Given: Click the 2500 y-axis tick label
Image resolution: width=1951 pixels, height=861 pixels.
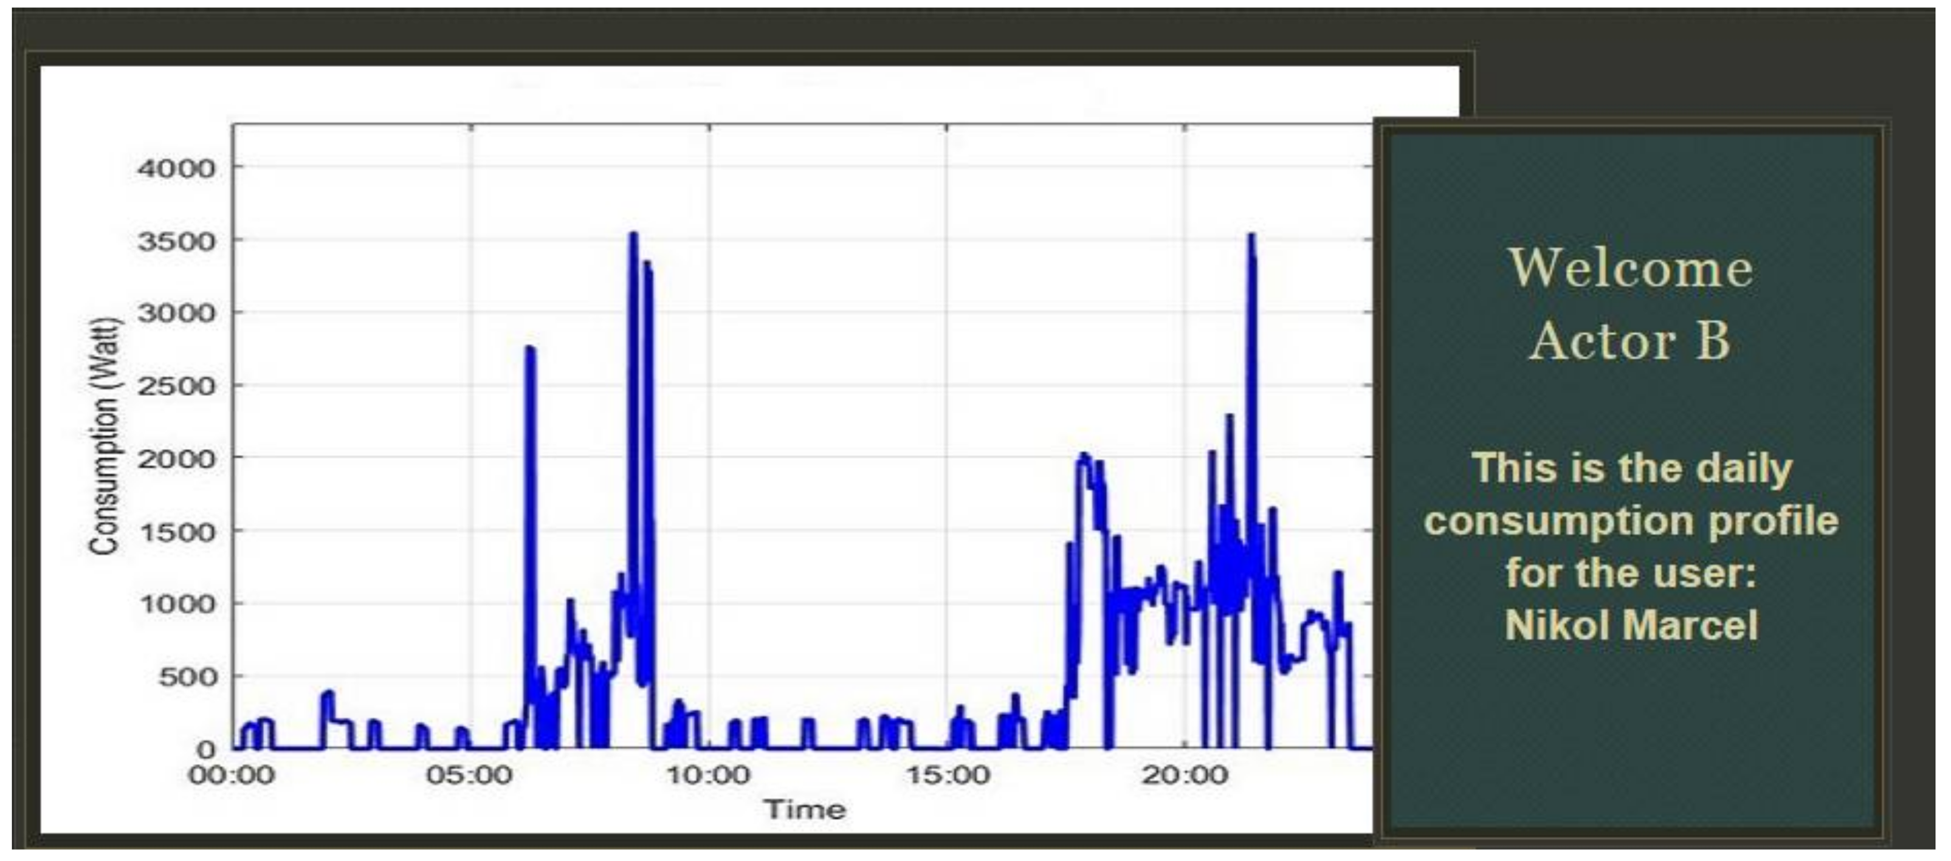Looking at the screenshot, I should tap(176, 386).
